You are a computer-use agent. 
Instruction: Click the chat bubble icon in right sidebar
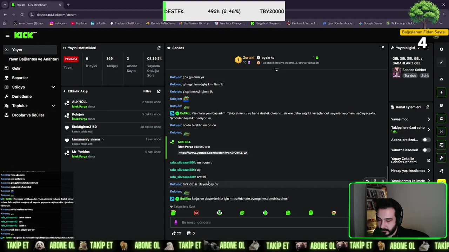click(x=441, y=119)
